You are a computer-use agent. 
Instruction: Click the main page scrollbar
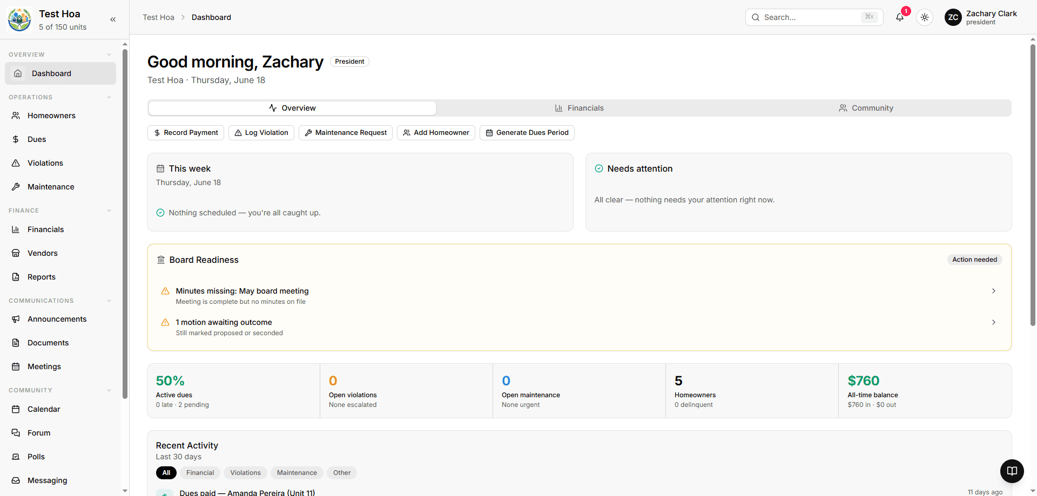[x=1033, y=185]
